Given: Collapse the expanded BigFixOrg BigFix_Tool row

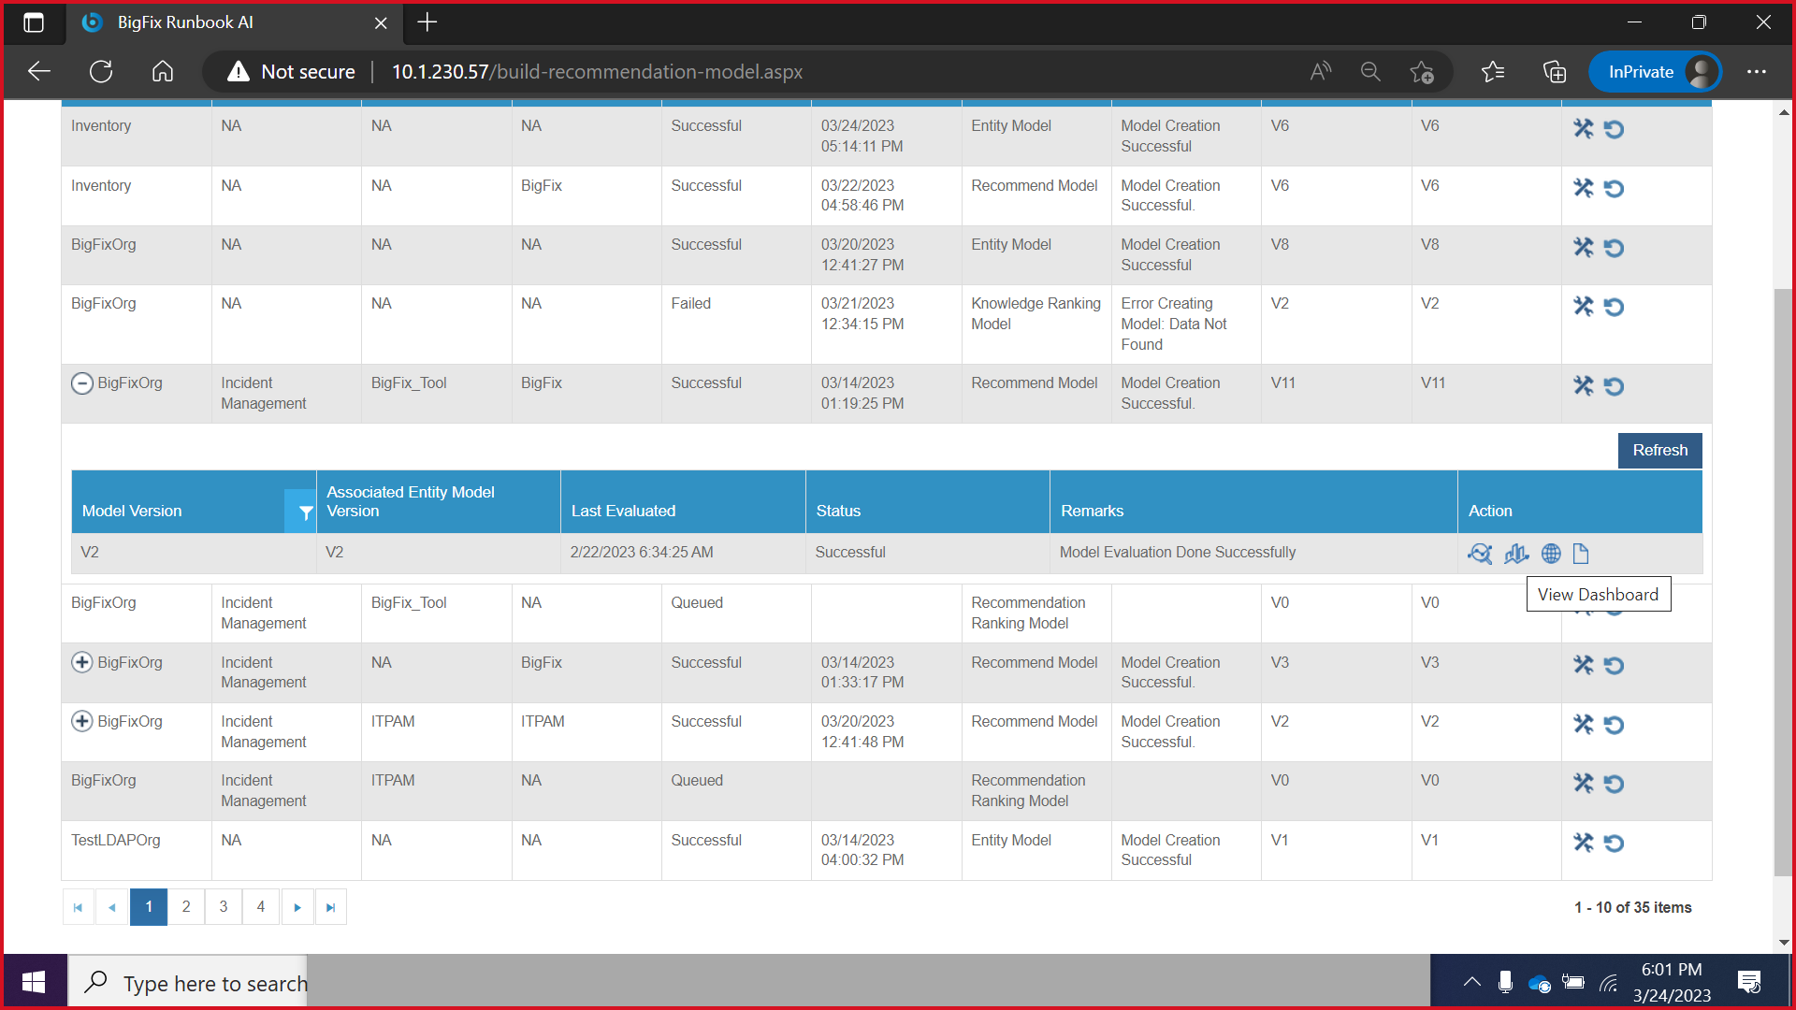Looking at the screenshot, I should click(82, 383).
